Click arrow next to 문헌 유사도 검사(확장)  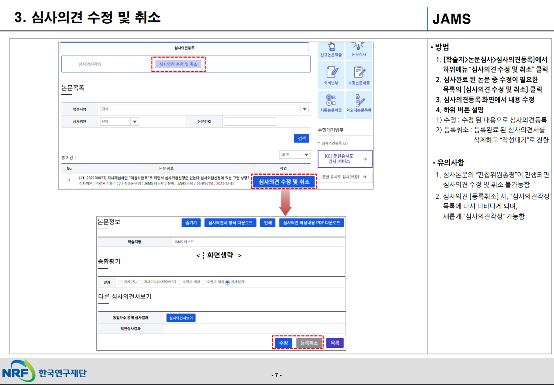tap(364, 177)
